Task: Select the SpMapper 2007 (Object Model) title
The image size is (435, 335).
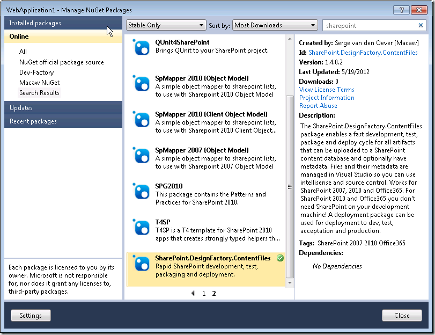Action: coord(202,150)
